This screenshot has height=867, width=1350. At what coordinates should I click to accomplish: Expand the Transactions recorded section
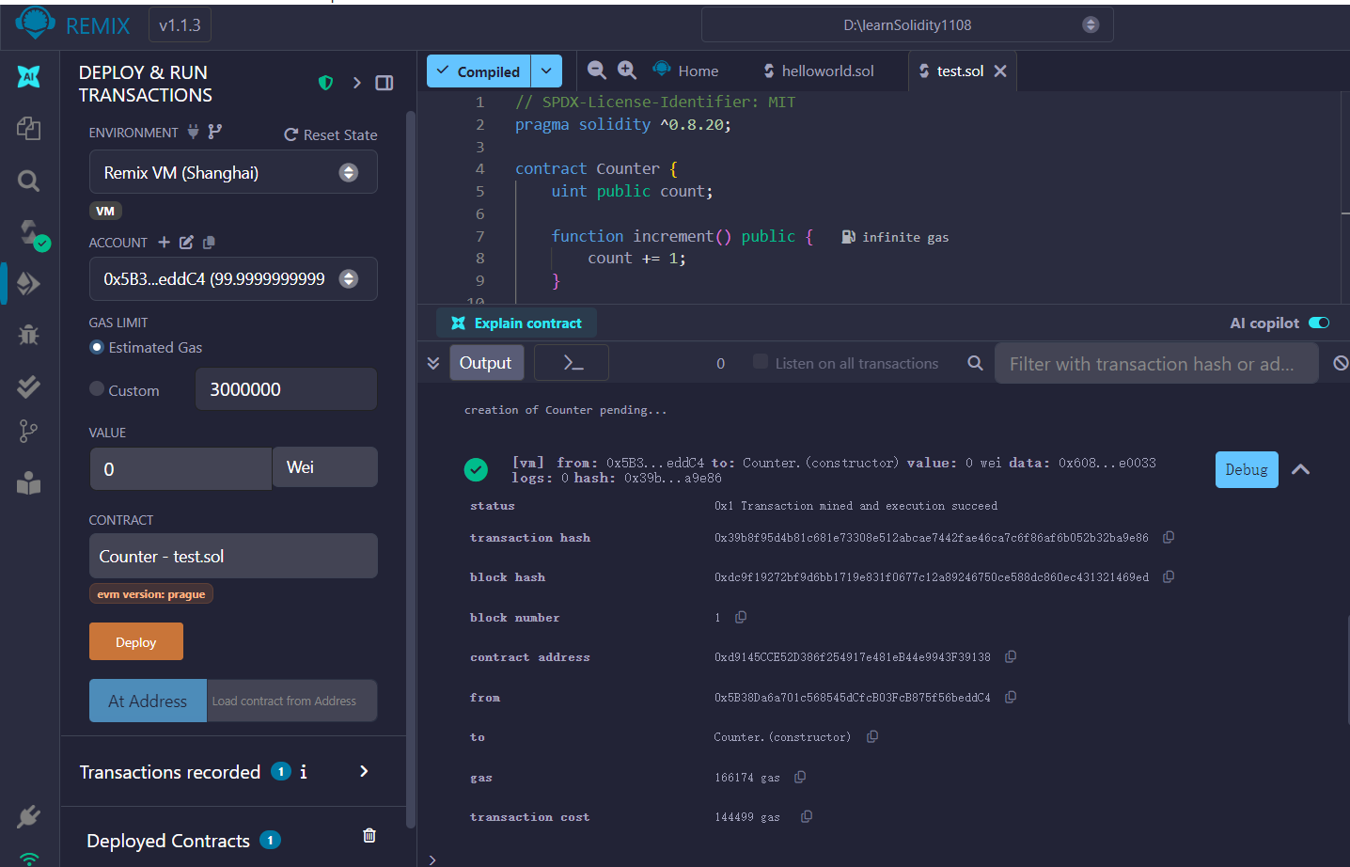[x=364, y=771]
